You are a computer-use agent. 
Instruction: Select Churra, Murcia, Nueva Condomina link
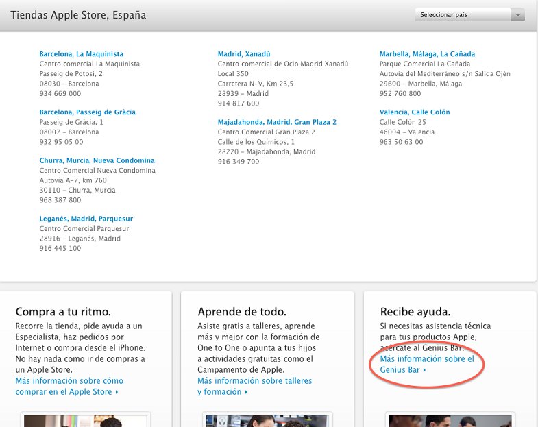97,161
